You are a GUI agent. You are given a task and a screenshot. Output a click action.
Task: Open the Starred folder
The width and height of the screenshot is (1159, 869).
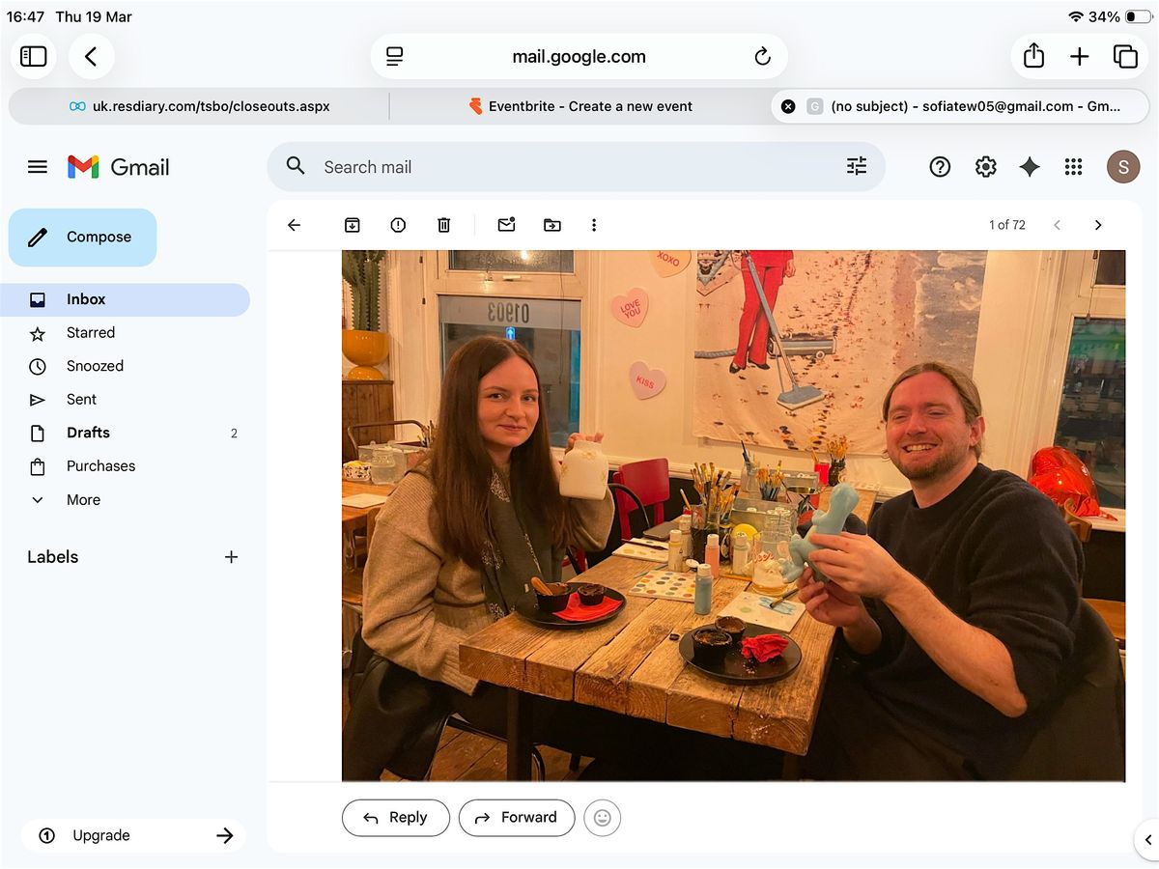[x=91, y=332]
